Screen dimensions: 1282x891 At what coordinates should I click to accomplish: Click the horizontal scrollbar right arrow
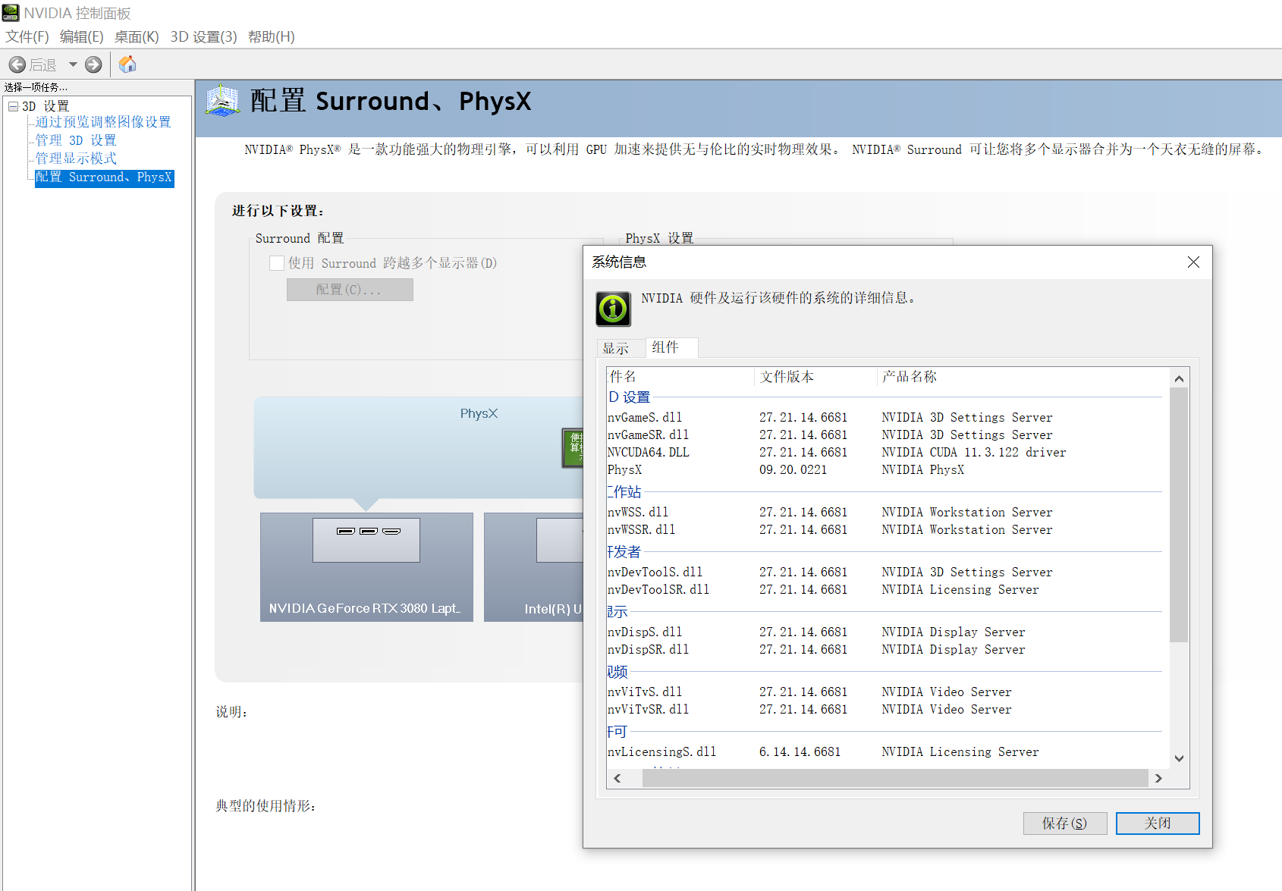(x=1158, y=778)
